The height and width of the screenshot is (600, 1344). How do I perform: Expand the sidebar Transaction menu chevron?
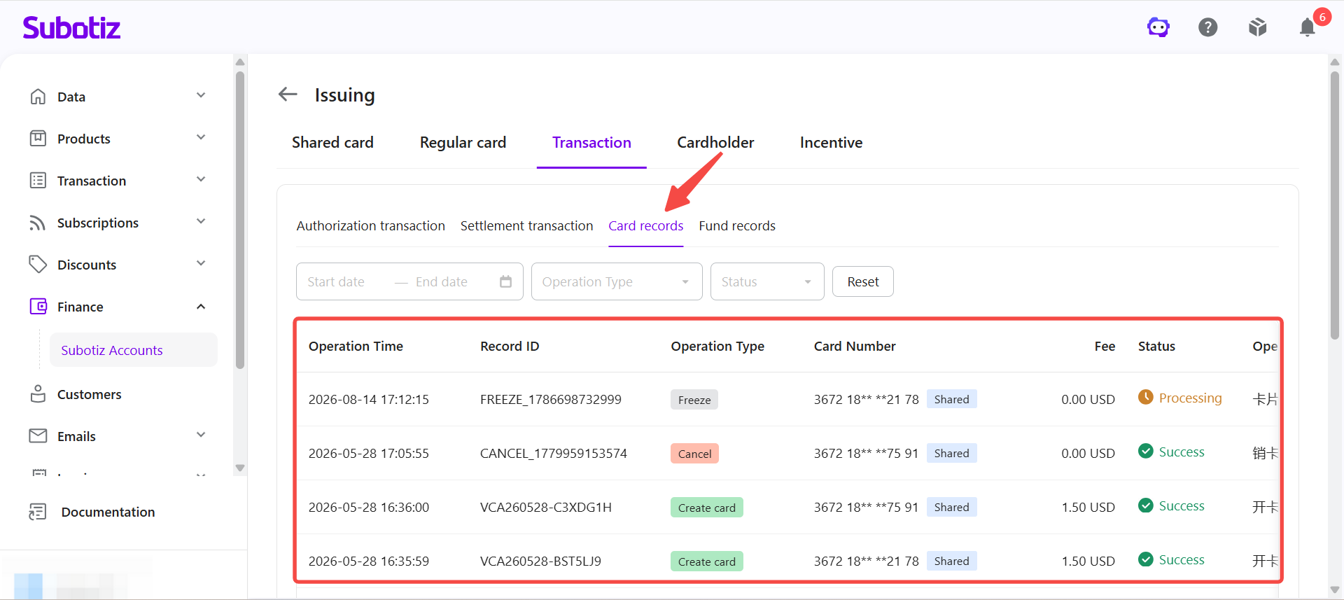coord(201,179)
